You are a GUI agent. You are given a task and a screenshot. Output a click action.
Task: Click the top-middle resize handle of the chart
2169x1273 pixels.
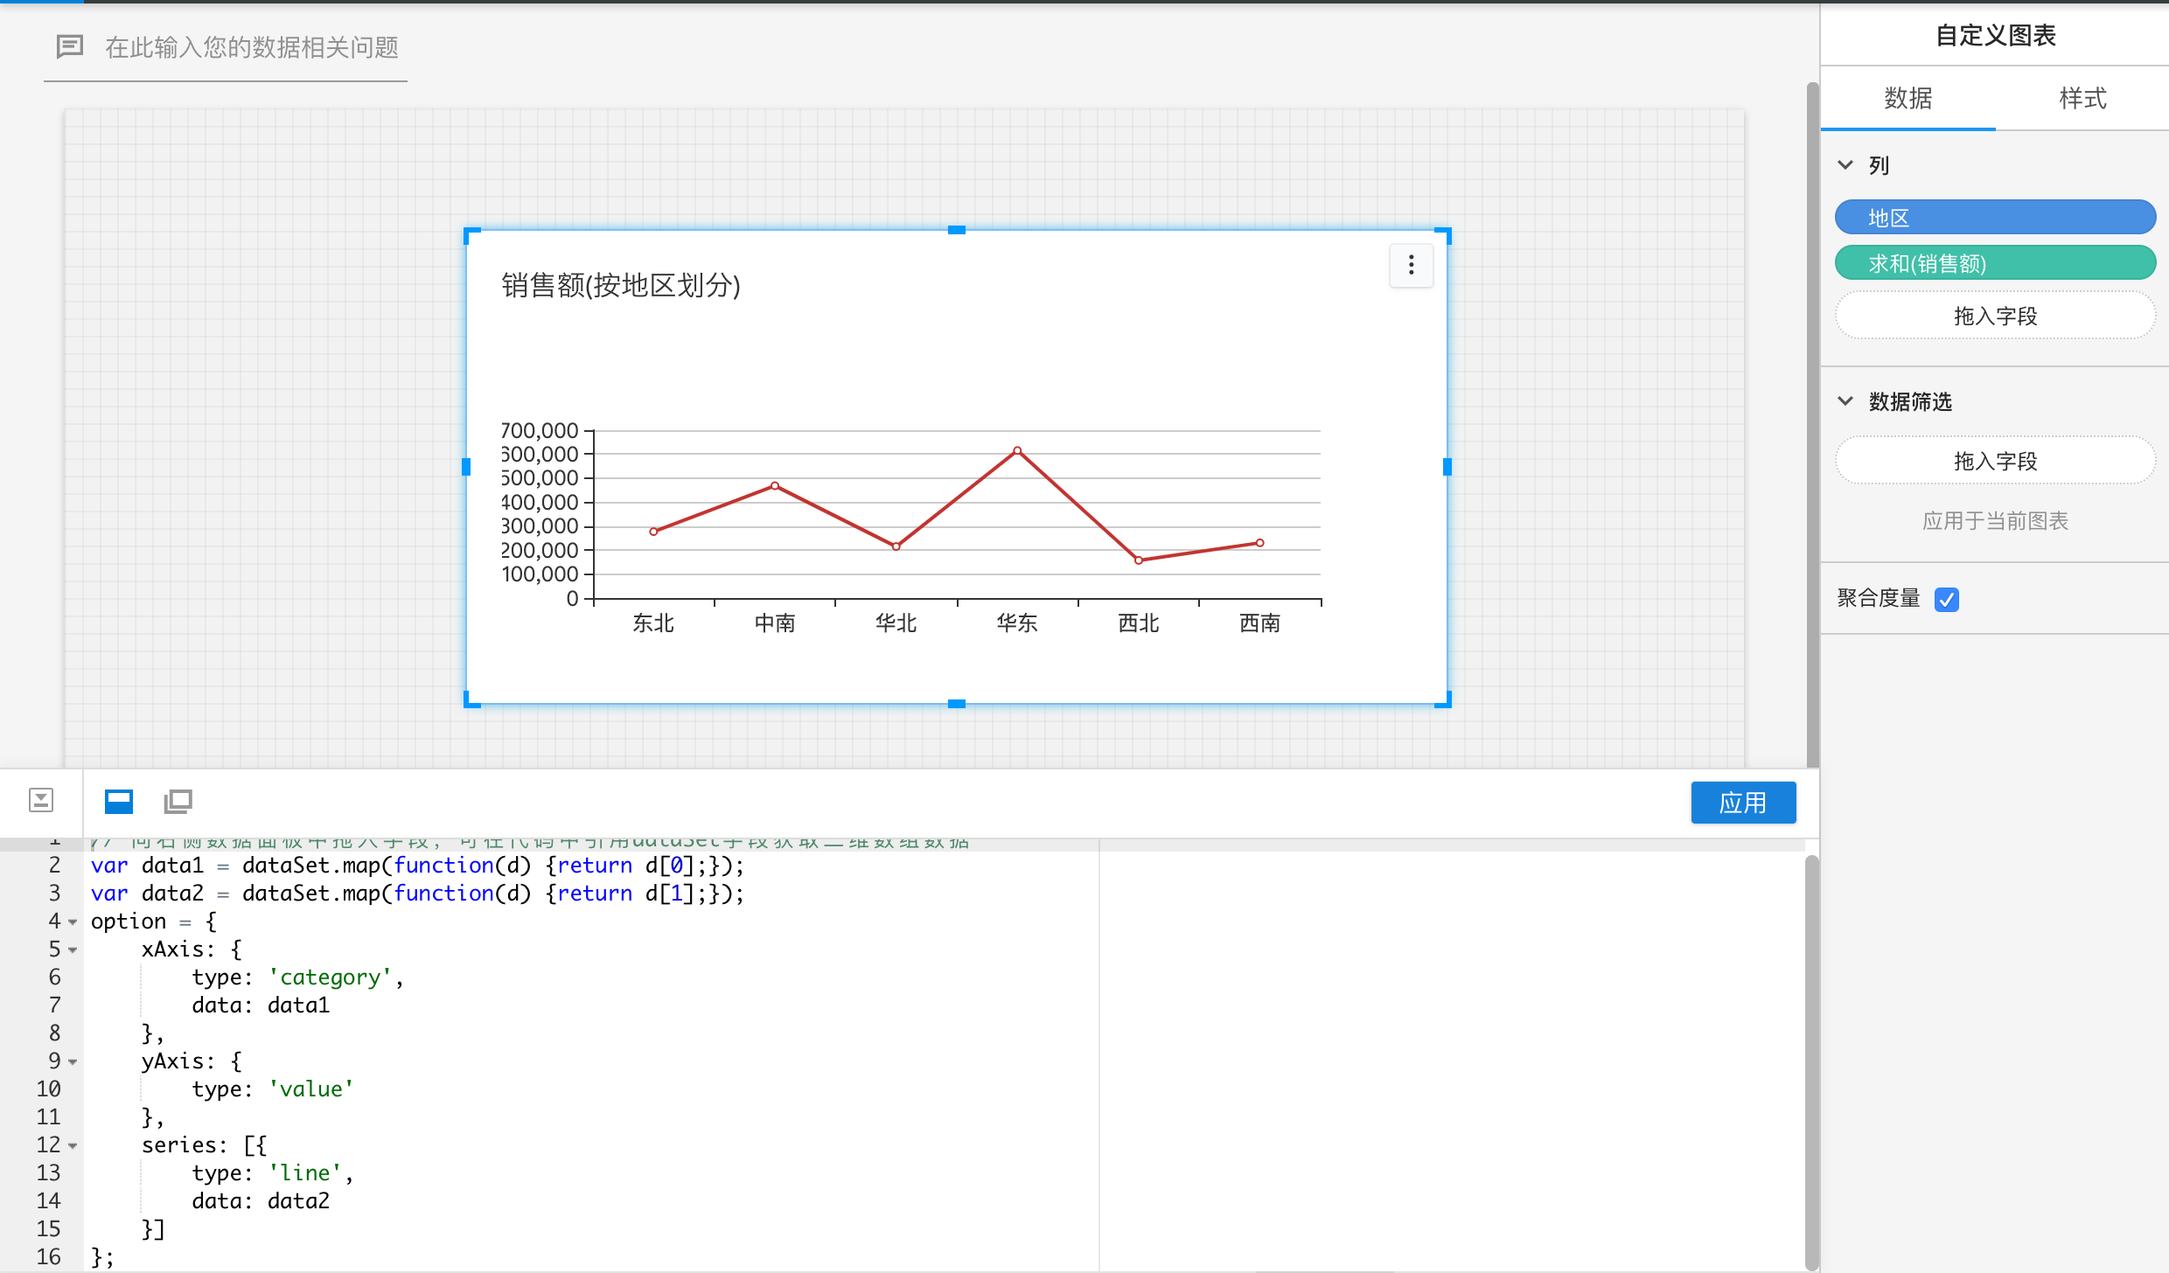pos(957,230)
